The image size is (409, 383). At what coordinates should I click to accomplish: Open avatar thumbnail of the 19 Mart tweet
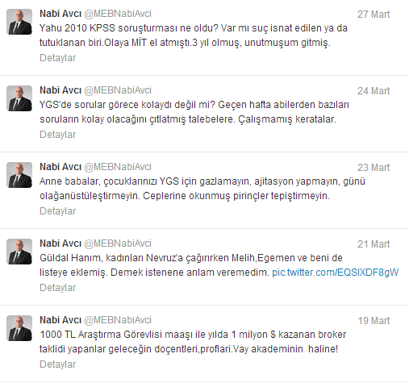(19, 328)
